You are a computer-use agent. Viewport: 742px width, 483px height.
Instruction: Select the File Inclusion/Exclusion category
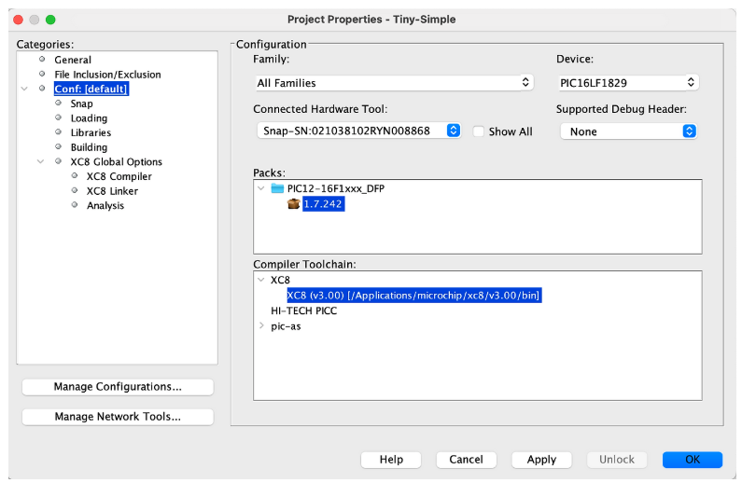tap(107, 75)
